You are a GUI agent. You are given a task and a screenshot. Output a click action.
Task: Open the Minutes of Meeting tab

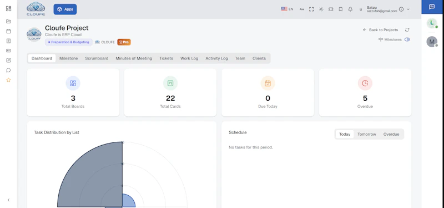[x=134, y=58]
